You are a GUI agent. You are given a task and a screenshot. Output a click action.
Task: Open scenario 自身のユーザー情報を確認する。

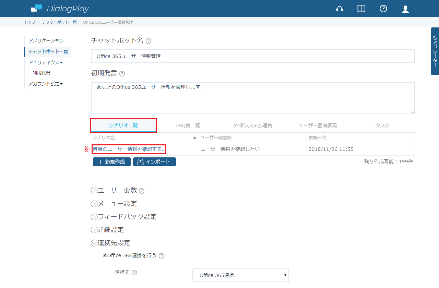click(129, 149)
